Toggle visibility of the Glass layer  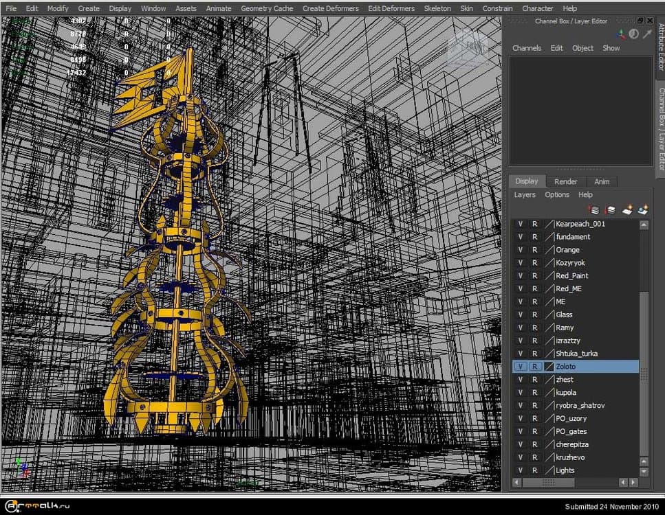coord(521,314)
